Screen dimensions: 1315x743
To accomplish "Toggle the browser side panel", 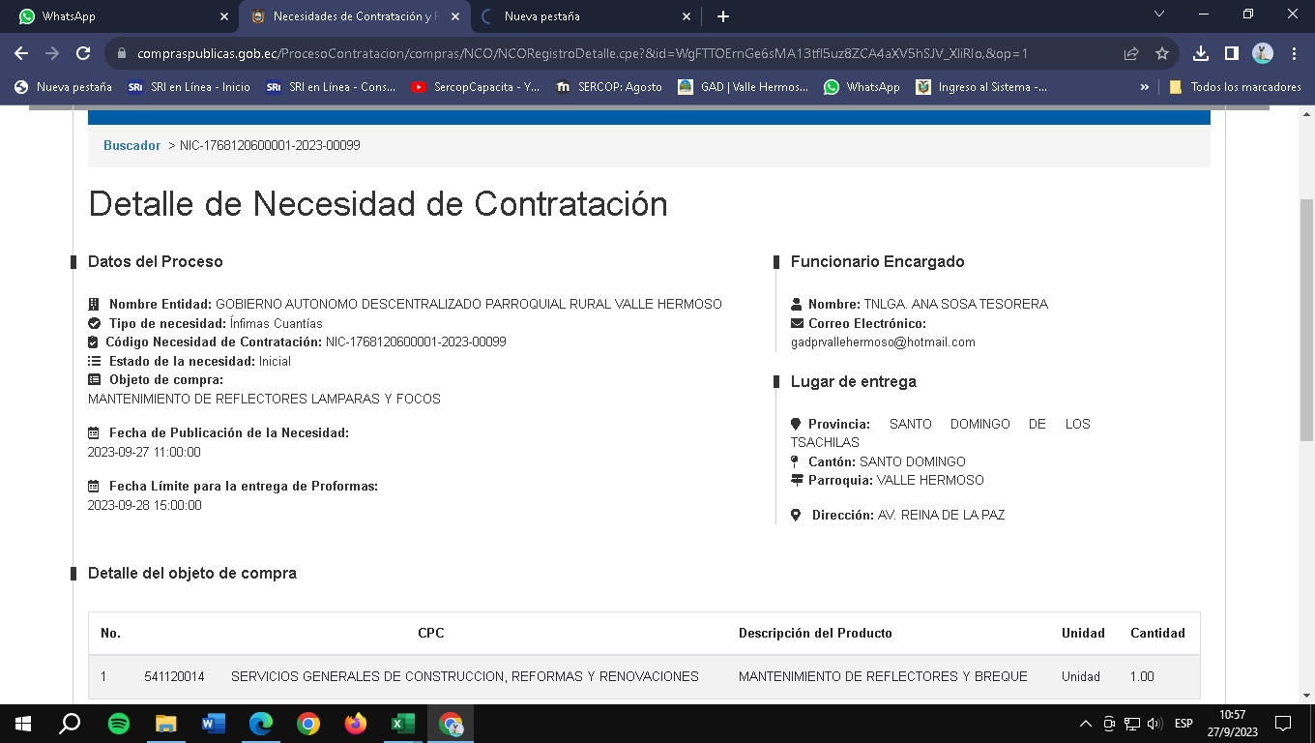I will [1232, 54].
